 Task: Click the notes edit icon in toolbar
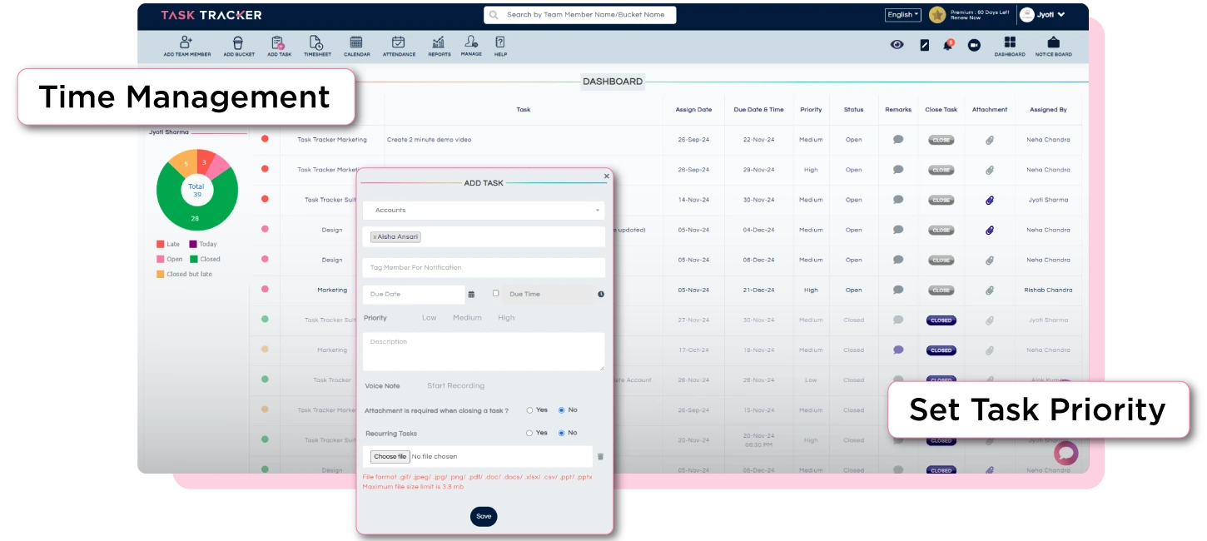click(924, 45)
